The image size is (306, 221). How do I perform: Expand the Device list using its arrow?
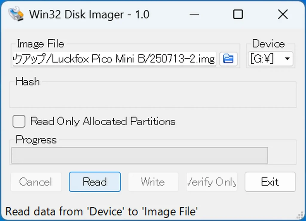point(287,59)
